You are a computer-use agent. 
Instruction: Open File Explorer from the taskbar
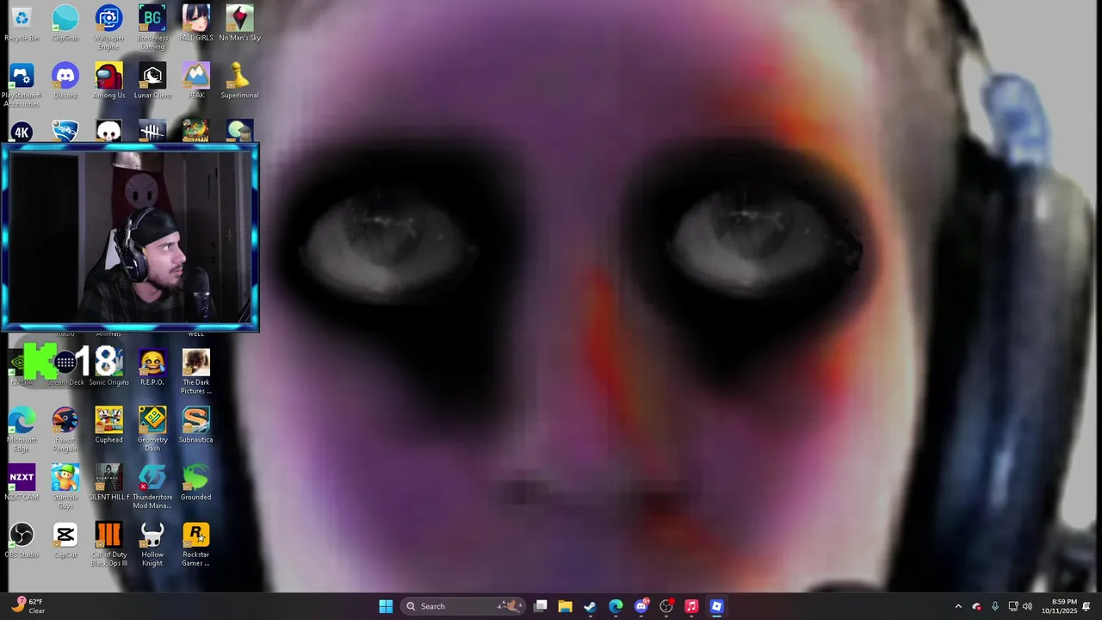565,606
